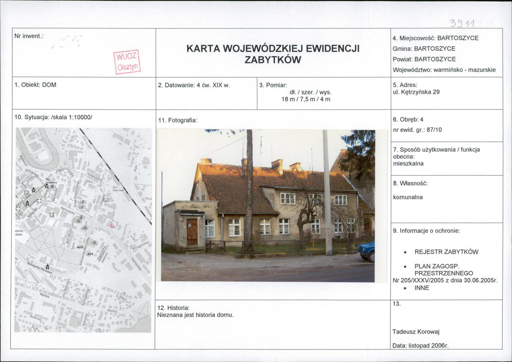
Task: Click the wooden front door in photo
Action: click(x=192, y=232)
